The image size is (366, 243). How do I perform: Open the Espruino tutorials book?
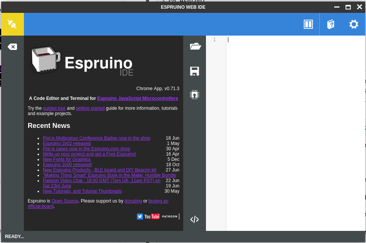(330, 24)
